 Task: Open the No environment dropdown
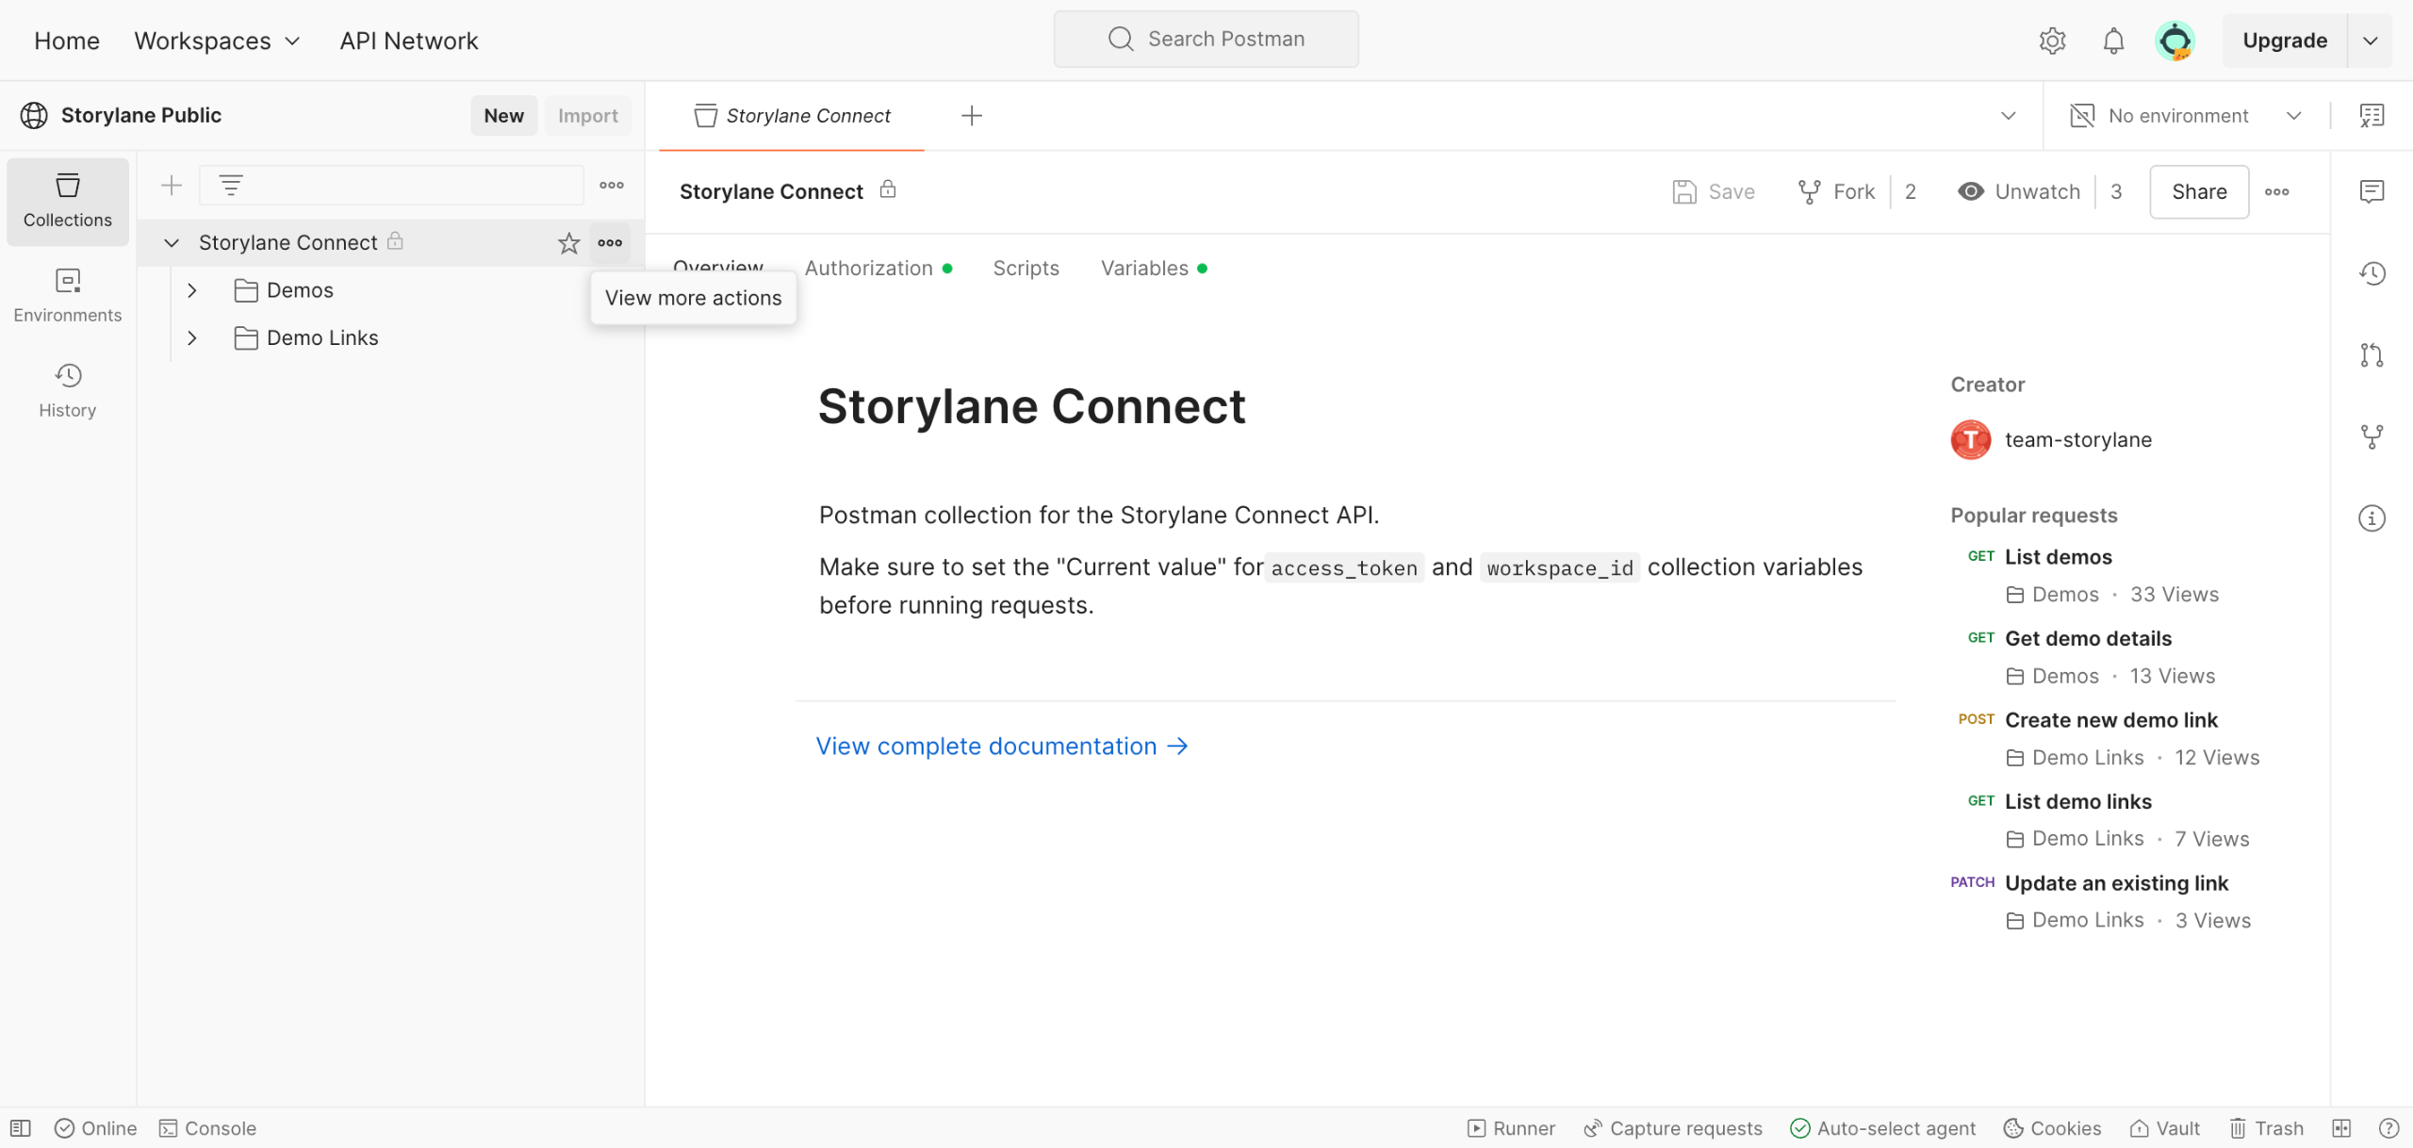2185,116
